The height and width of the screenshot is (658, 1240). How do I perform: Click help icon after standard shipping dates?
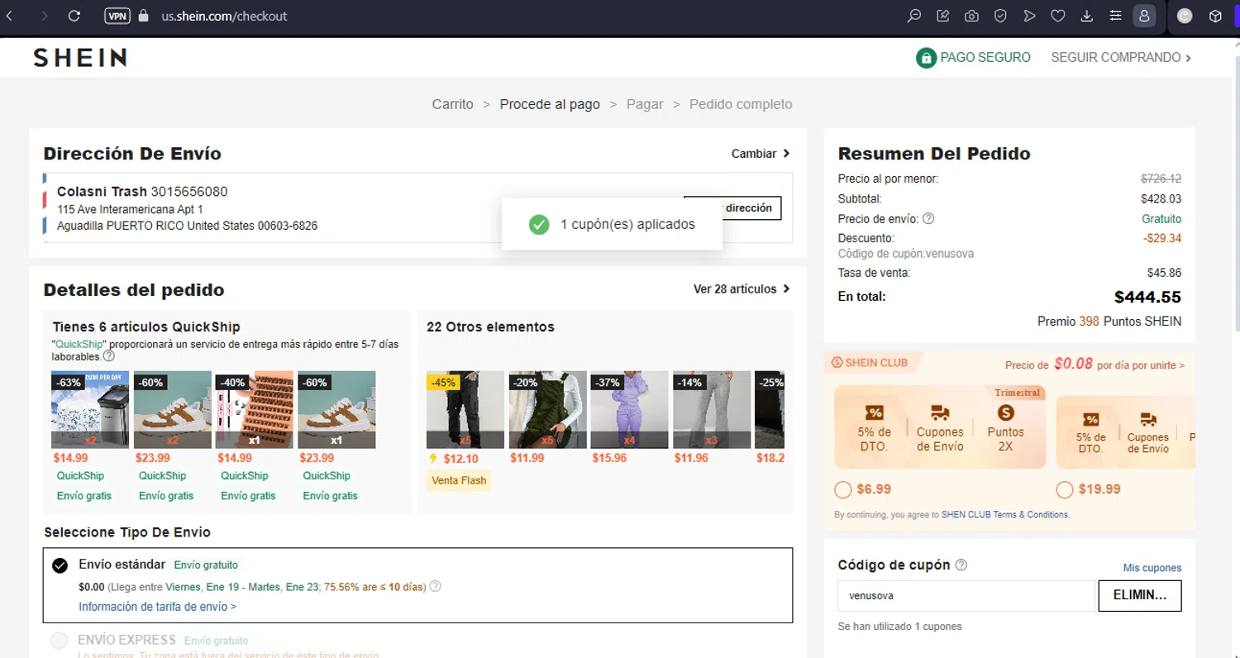pyautogui.click(x=436, y=587)
